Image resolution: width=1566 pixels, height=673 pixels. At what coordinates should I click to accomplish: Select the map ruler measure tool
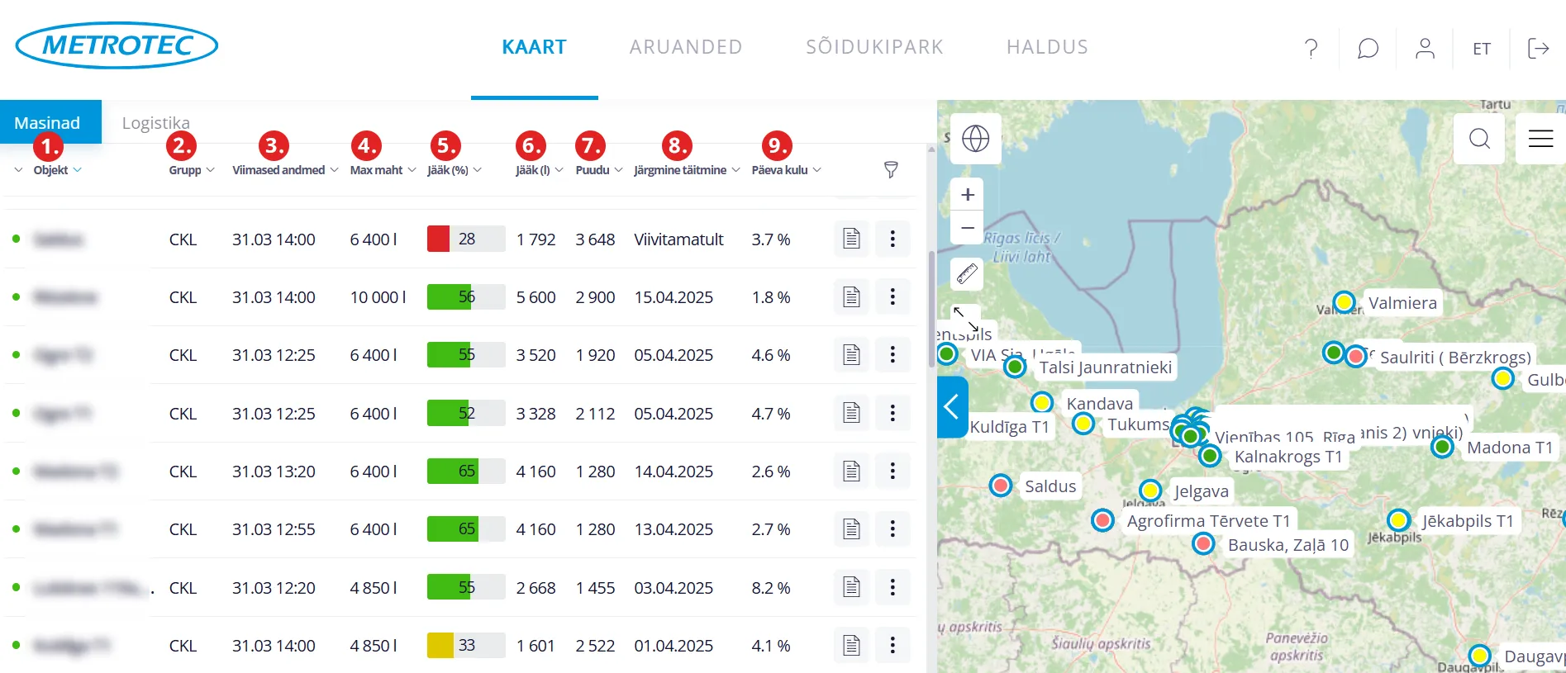click(x=967, y=273)
